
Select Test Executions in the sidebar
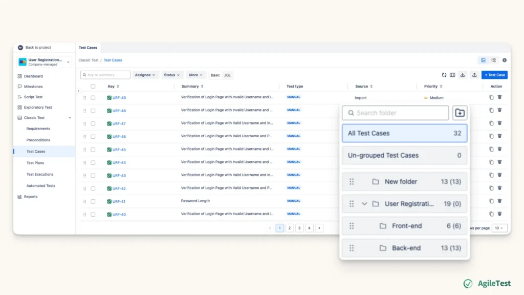pos(40,174)
